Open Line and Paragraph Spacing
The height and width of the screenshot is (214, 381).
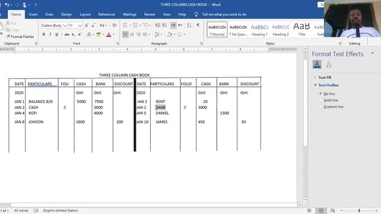pos(157,34)
